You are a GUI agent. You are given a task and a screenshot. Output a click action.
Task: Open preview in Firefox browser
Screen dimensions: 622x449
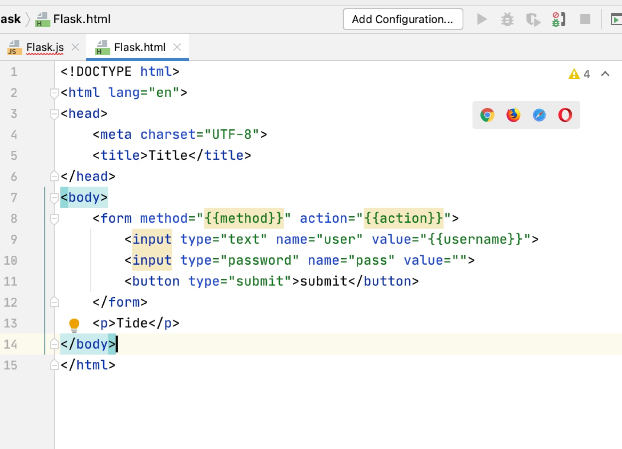513,115
